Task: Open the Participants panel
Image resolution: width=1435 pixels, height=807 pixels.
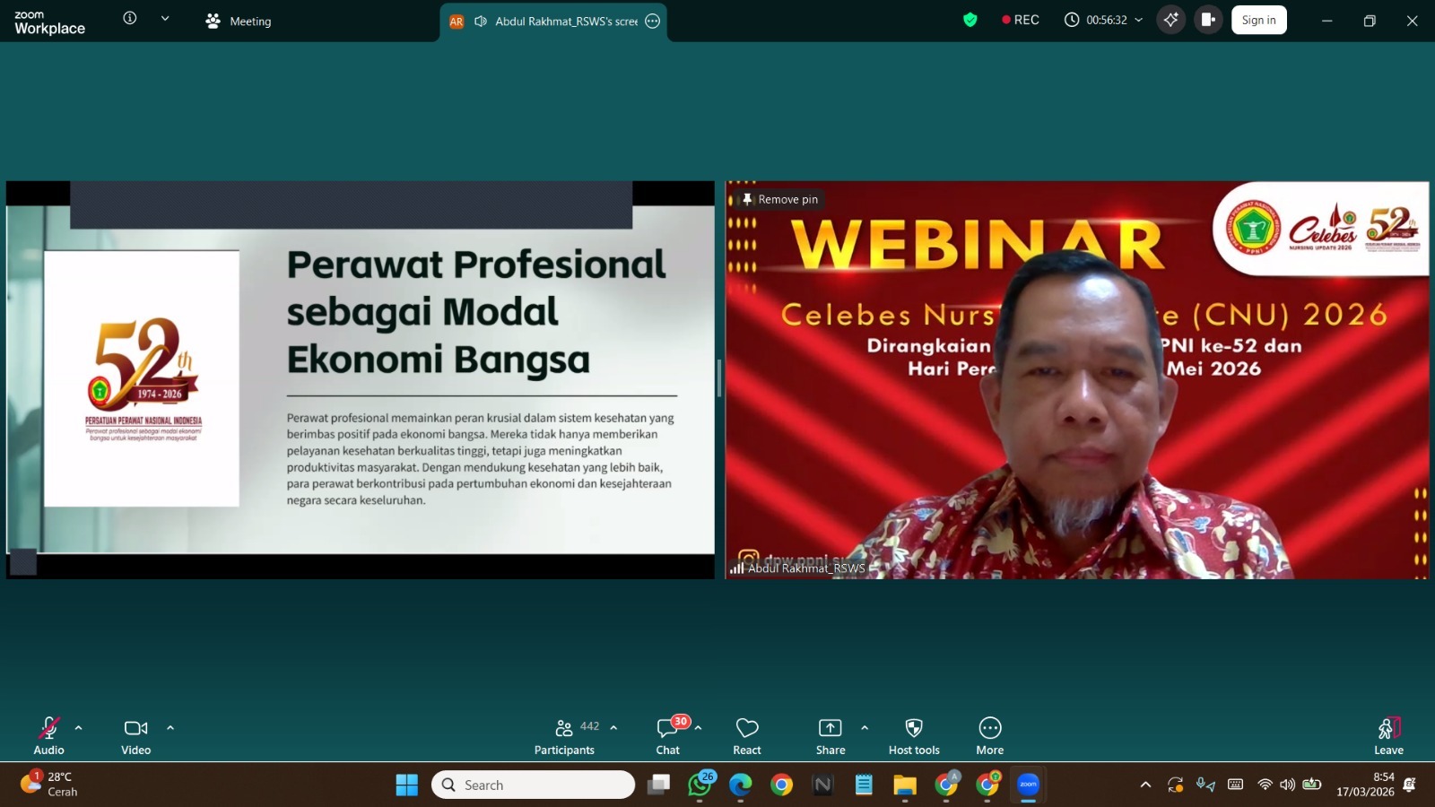Action: [564, 736]
